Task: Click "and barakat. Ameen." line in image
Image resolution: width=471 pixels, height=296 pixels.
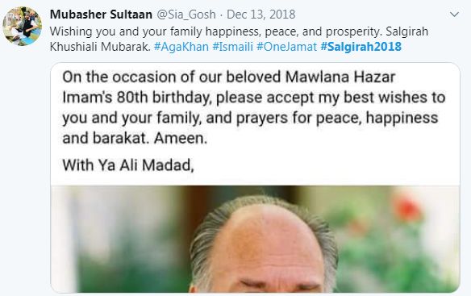Action: pos(135,138)
